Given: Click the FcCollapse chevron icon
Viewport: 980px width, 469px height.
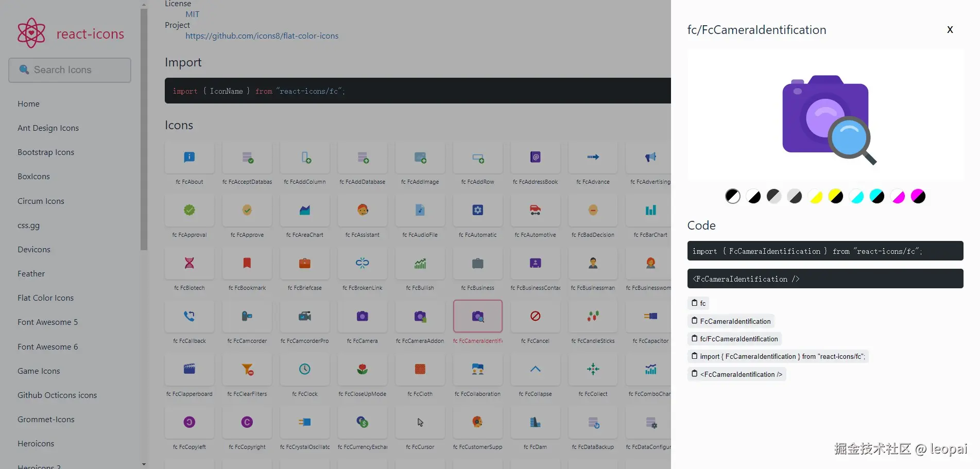Looking at the screenshot, I should click(536, 370).
